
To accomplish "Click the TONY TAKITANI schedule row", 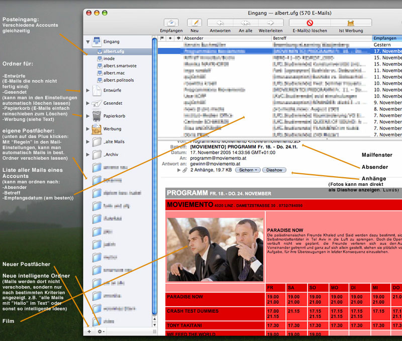I will 184,325.
